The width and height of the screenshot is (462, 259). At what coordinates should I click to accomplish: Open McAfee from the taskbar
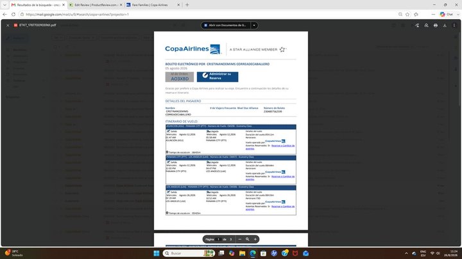click(295, 253)
